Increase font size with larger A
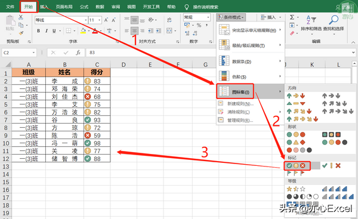The height and width of the screenshot is (219, 358). point(106,20)
